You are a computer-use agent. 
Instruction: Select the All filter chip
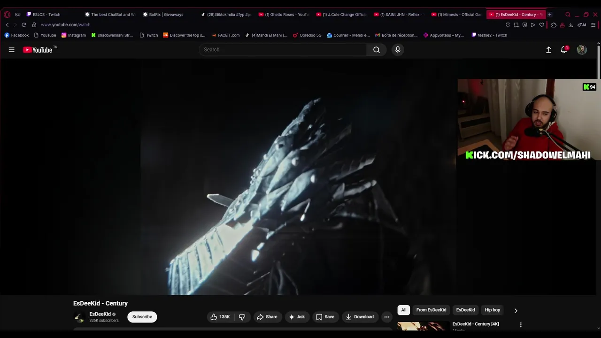point(404,310)
